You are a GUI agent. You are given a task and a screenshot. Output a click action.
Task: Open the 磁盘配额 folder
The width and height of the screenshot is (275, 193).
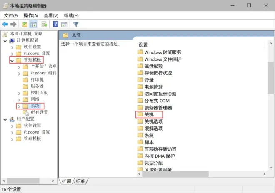pyautogui.click(x=150, y=66)
